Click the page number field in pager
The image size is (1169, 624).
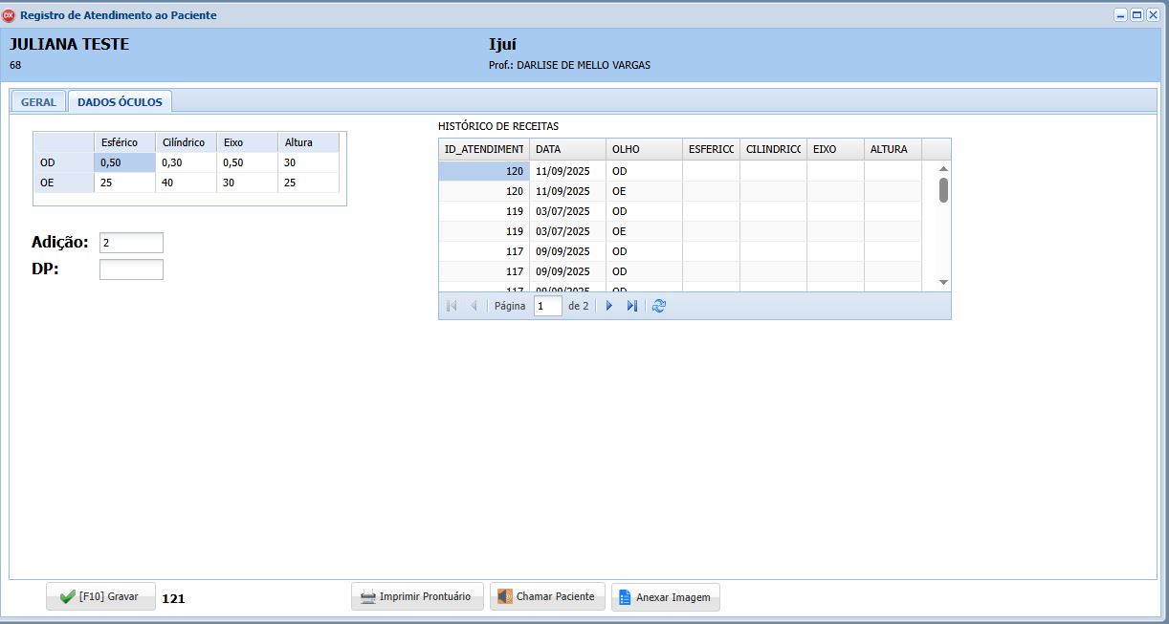coord(547,306)
